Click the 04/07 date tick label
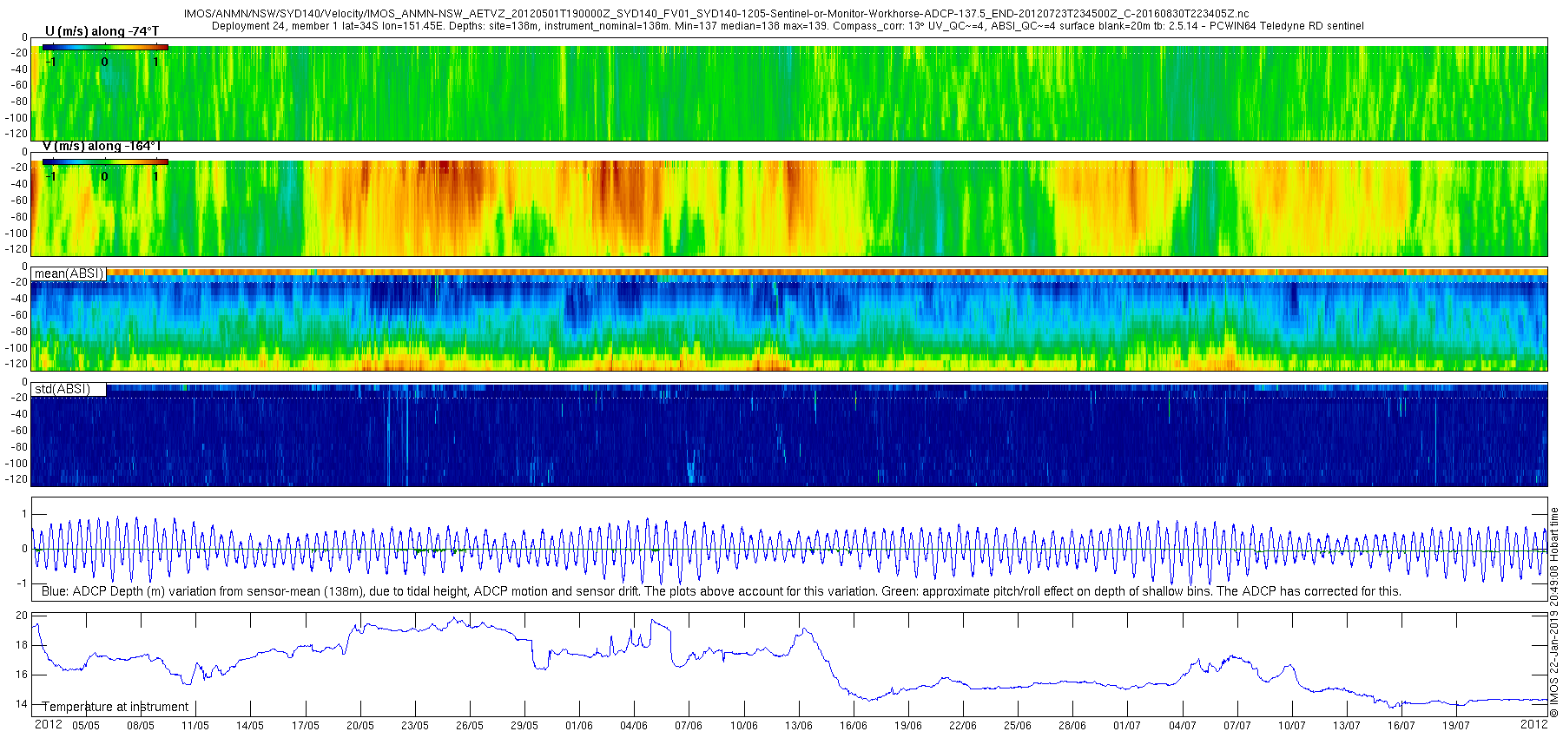 tap(1183, 726)
